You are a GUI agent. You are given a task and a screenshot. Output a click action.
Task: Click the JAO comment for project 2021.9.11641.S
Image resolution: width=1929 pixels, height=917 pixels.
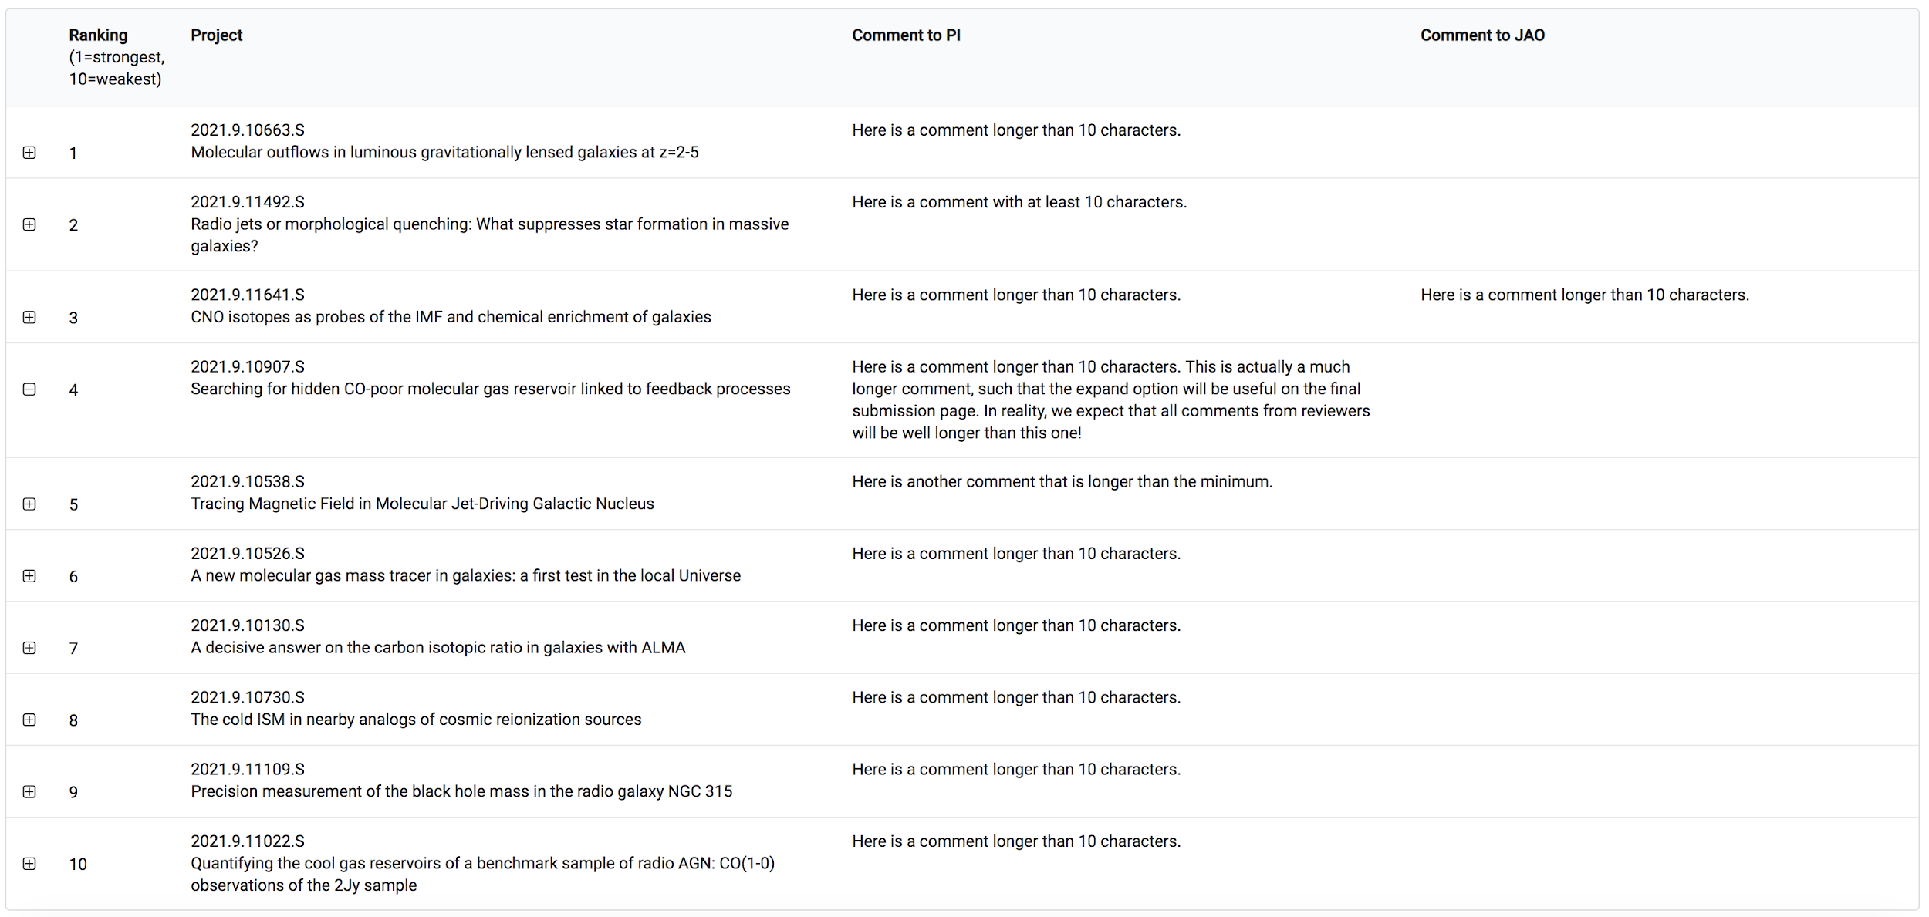(x=1585, y=295)
